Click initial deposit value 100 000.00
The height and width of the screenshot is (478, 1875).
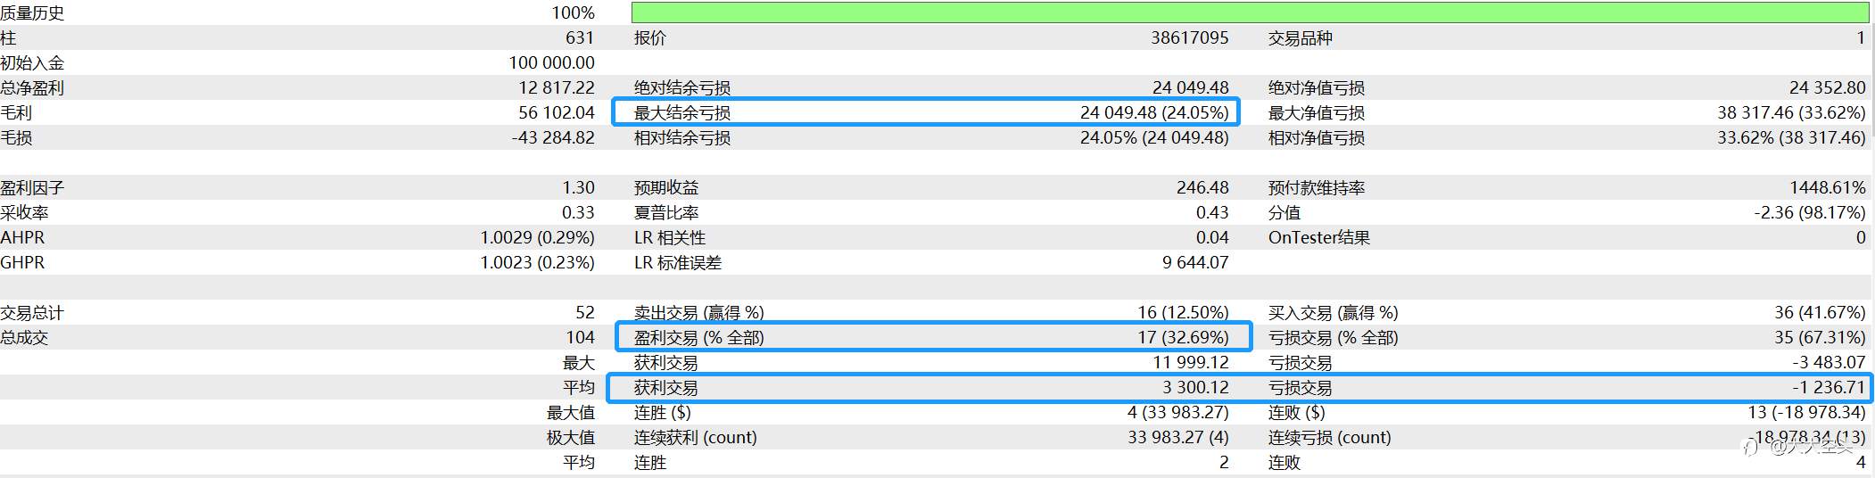[x=551, y=62]
